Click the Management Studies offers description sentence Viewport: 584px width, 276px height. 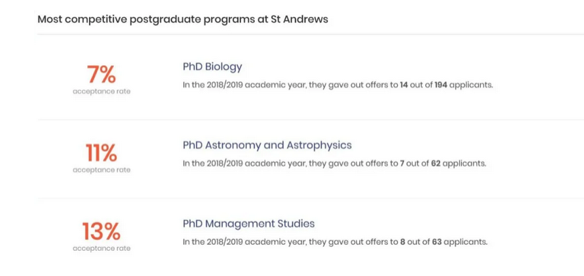tap(335, 242)
